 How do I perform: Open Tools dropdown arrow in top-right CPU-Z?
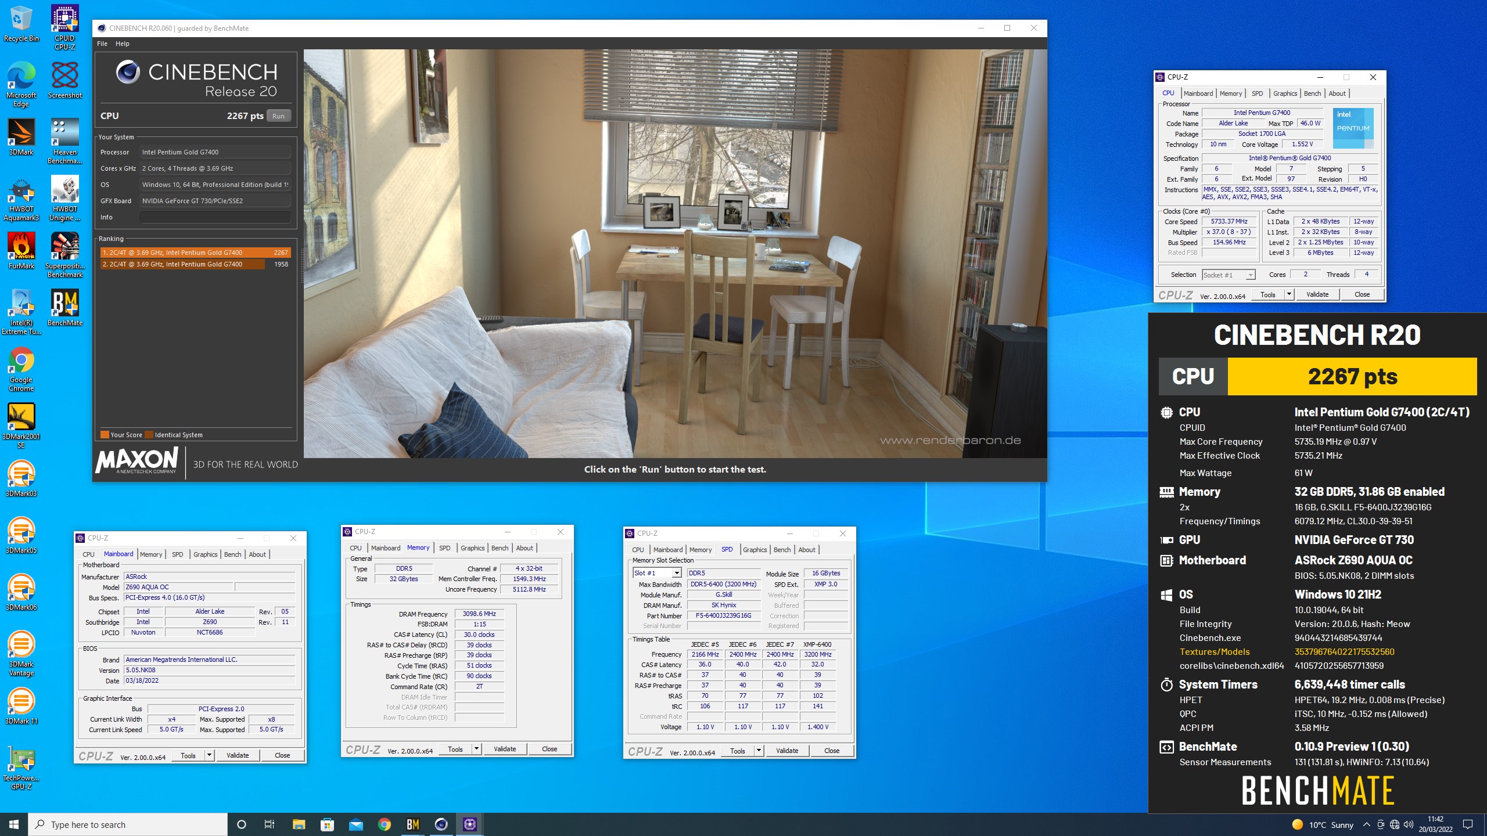tap(1289, 294)
